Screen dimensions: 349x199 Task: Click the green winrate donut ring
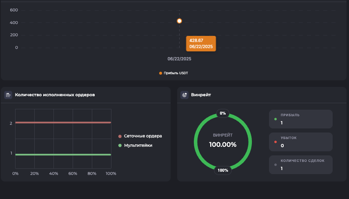196,142
